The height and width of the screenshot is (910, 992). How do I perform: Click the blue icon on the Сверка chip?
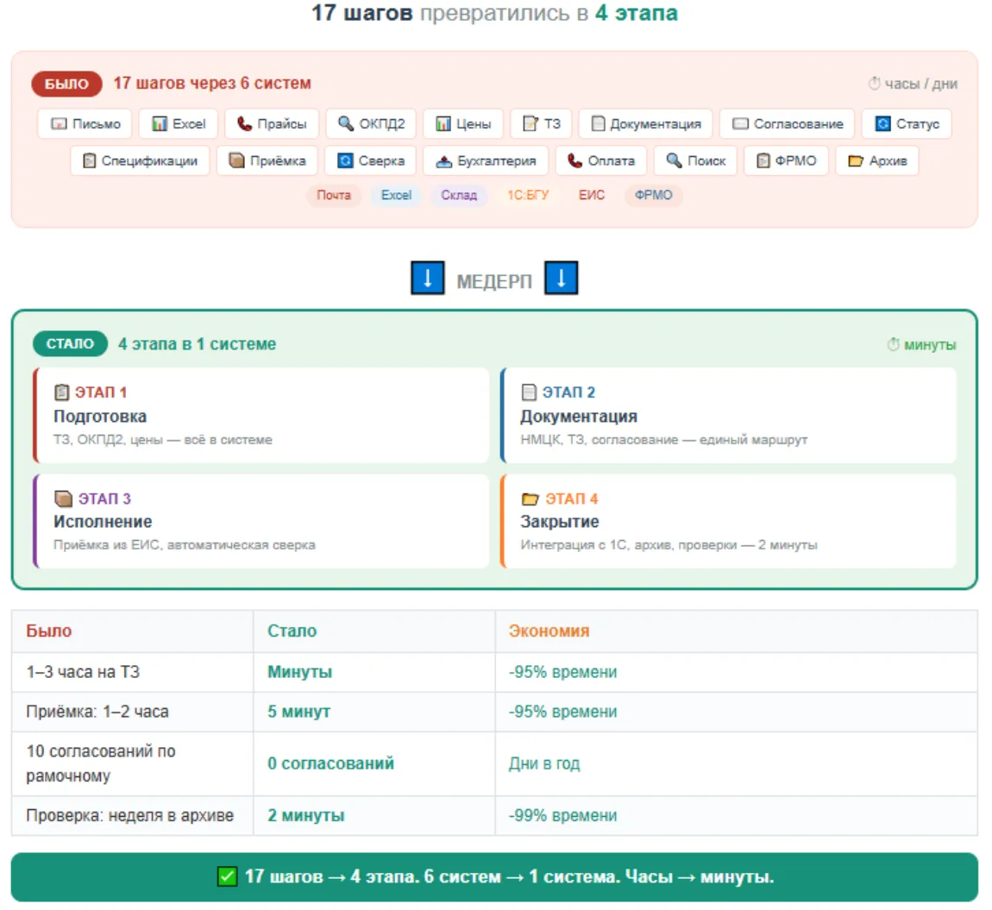tap(345, 160)
